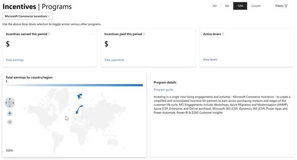Click info icon beside Active levers
The height and width of the screenshot is (160, 297).
(x=223, y=34)
